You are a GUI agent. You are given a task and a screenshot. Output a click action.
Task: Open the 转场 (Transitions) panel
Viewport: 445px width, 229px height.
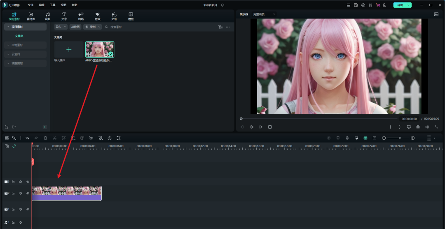81,16
